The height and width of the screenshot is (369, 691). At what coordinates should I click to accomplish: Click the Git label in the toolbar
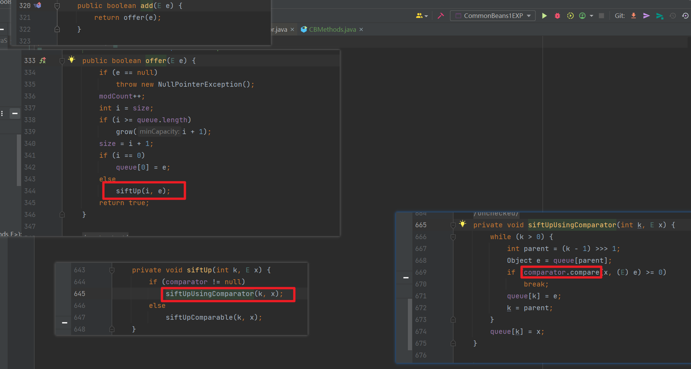620,16
